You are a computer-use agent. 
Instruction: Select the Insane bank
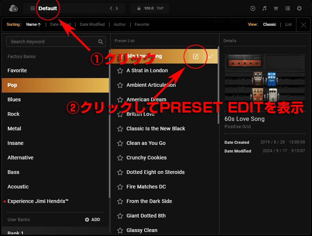tap(55, 143)
